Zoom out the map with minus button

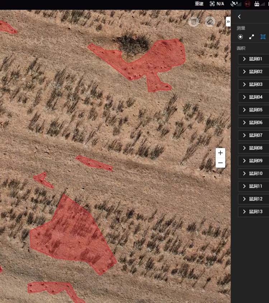coord(220,163)
